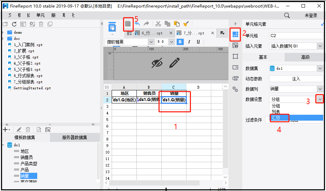Viewport: 326px width, 191px height.
Task: Open the conditional attributes panel icon
Action: pyautogui.click(x=235, y=78)
